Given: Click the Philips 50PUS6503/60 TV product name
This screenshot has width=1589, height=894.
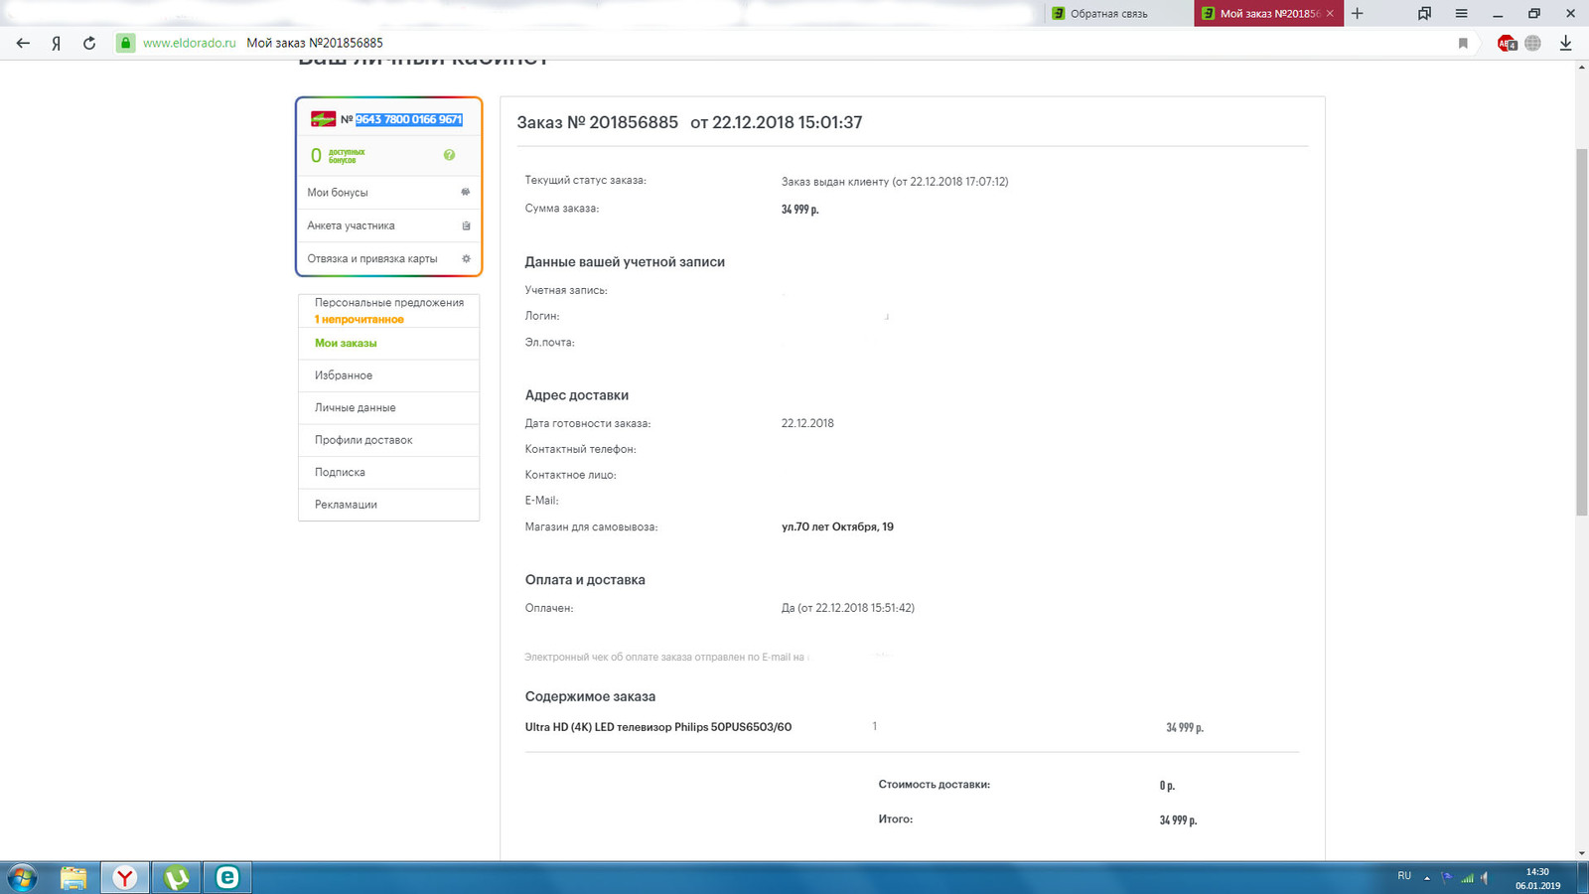Looking at the screenshot, I should click(658, 727).
